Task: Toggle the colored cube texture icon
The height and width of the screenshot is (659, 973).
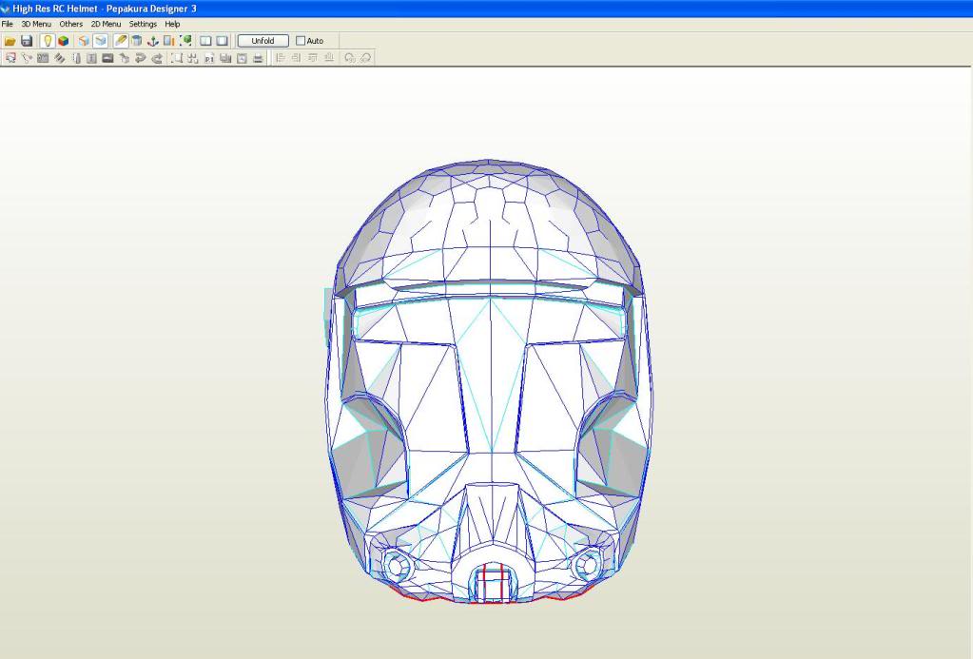Action: click(64, 41)
